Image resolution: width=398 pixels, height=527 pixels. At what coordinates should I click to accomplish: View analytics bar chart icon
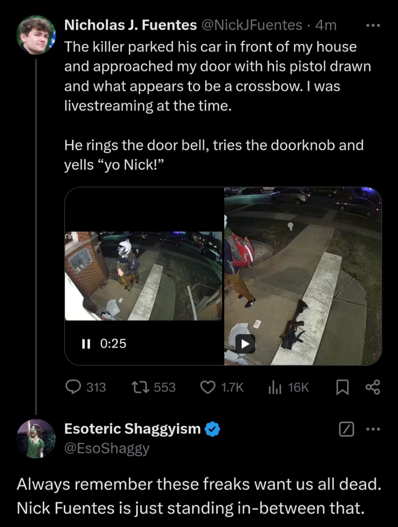[x=275, y=387]
